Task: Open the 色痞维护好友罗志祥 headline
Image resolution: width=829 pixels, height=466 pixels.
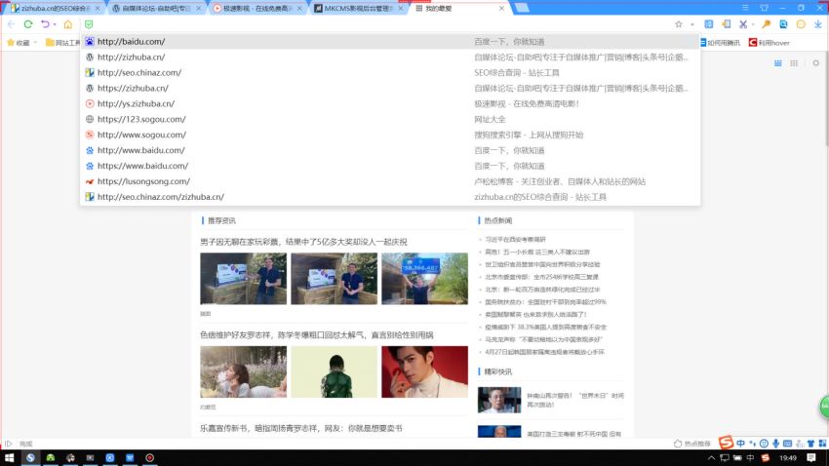Action: click(317, 335)
